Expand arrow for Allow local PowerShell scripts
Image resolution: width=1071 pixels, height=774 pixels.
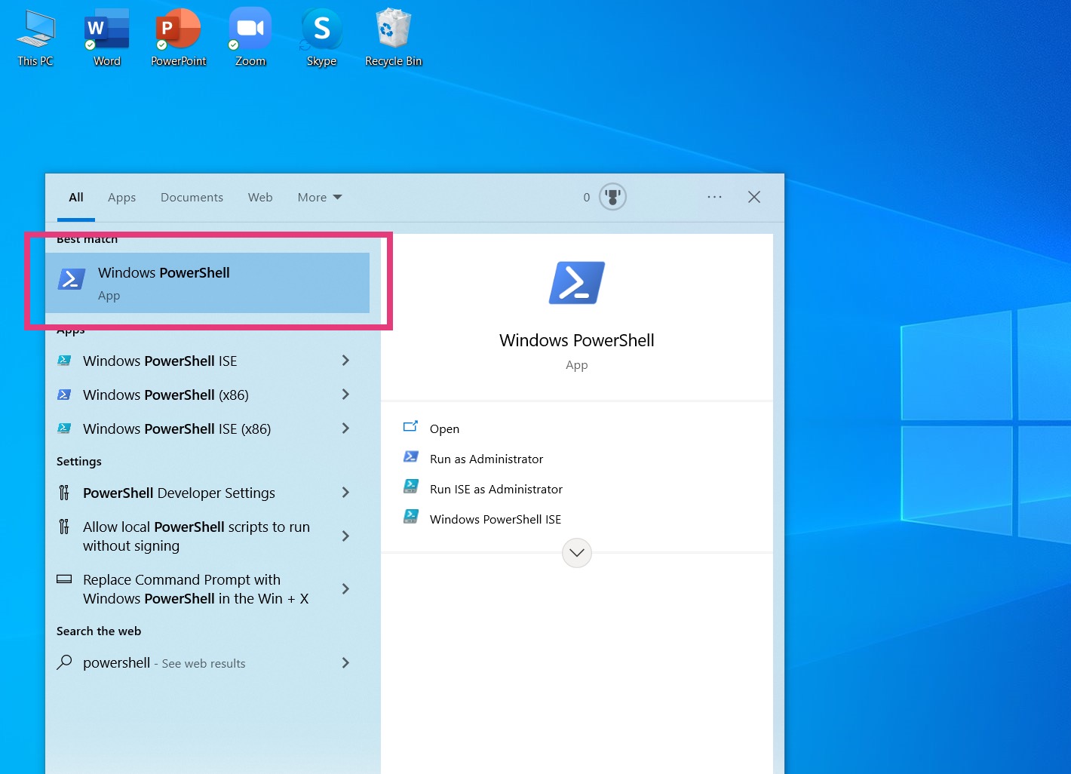(345, 536)
